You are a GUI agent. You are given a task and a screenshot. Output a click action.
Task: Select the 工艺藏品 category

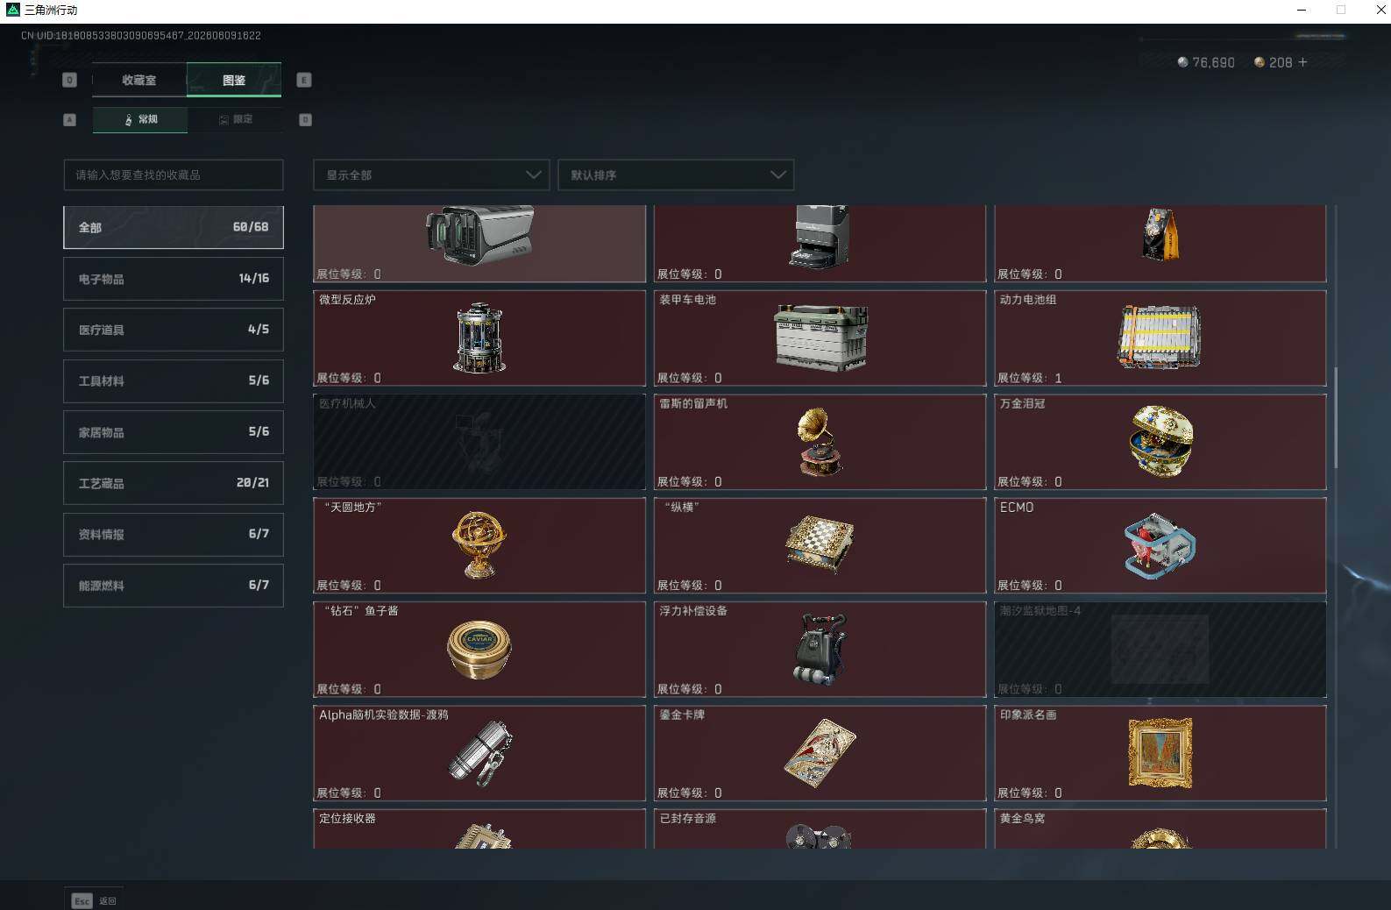pyautogui.click(x=174, y=483)
